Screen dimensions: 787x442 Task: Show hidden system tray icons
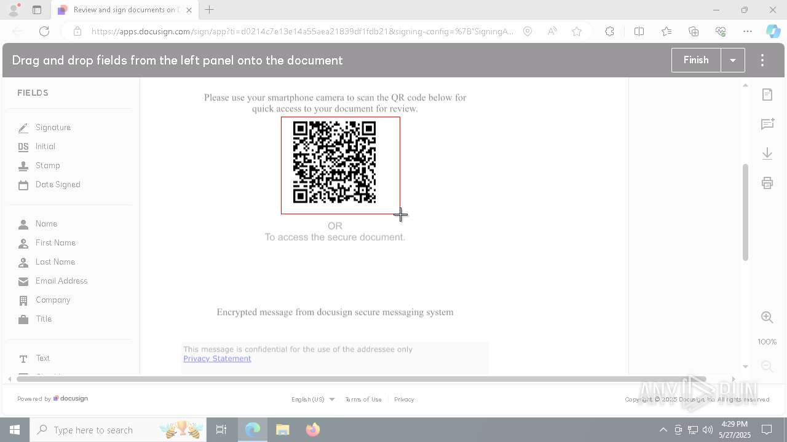[663, 430]
